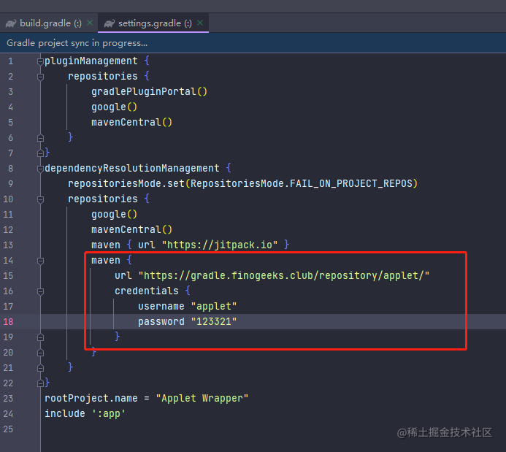
Task: Click fold end marker on line 19
Action: 40,337
